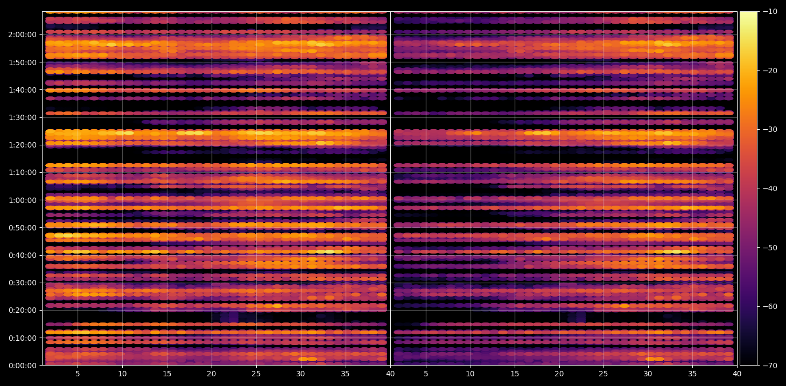Click the 1:30:00 y-axis tick label

tap(23, 117)
